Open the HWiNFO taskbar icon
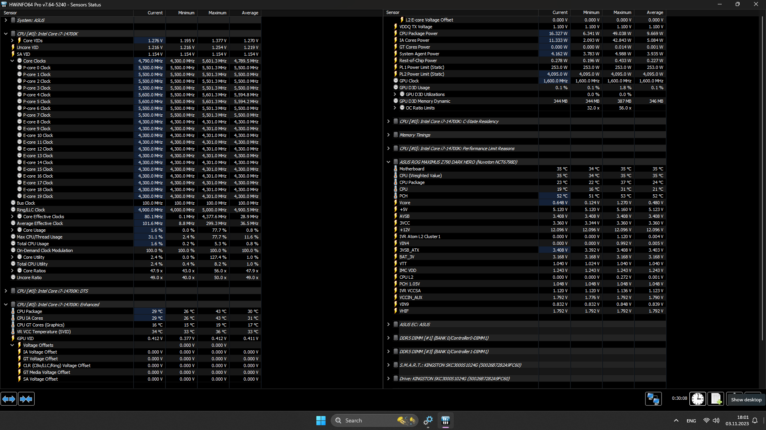The image size is (766, 430). point(446,420)
